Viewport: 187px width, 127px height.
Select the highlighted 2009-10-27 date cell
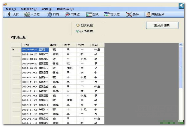pos(35,50)
